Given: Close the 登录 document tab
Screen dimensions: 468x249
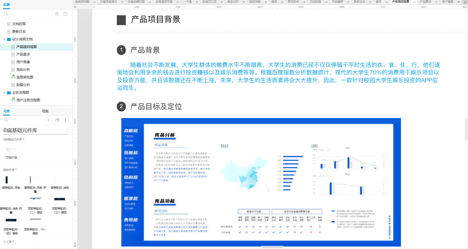Looking at the screenshot, I should 282,2.
